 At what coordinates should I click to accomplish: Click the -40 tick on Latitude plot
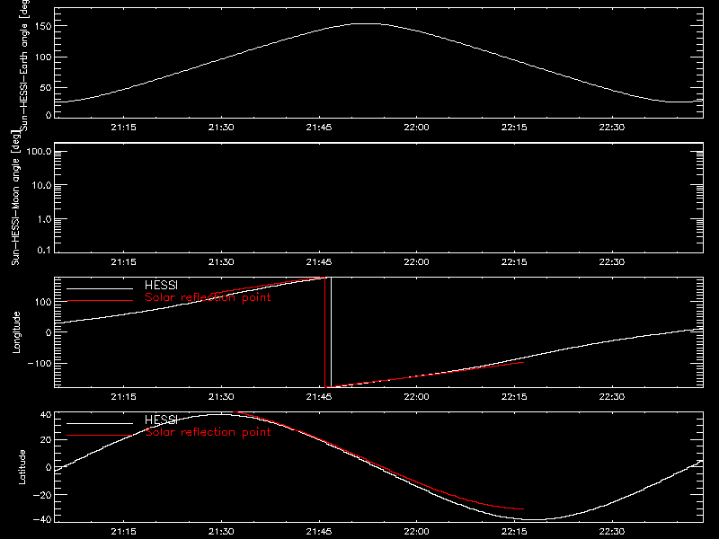(x=41, y=520)
